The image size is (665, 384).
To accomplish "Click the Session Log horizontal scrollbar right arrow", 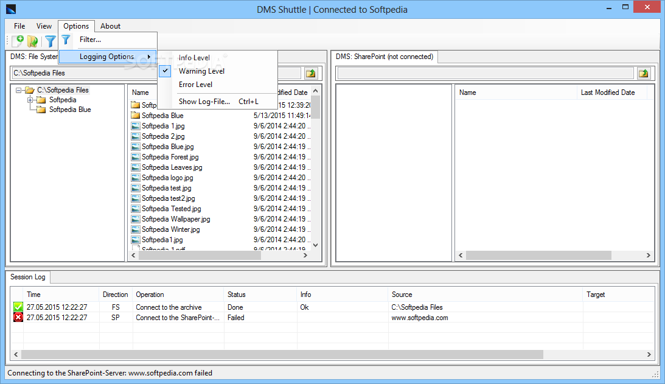I will [x=649, y=354].
